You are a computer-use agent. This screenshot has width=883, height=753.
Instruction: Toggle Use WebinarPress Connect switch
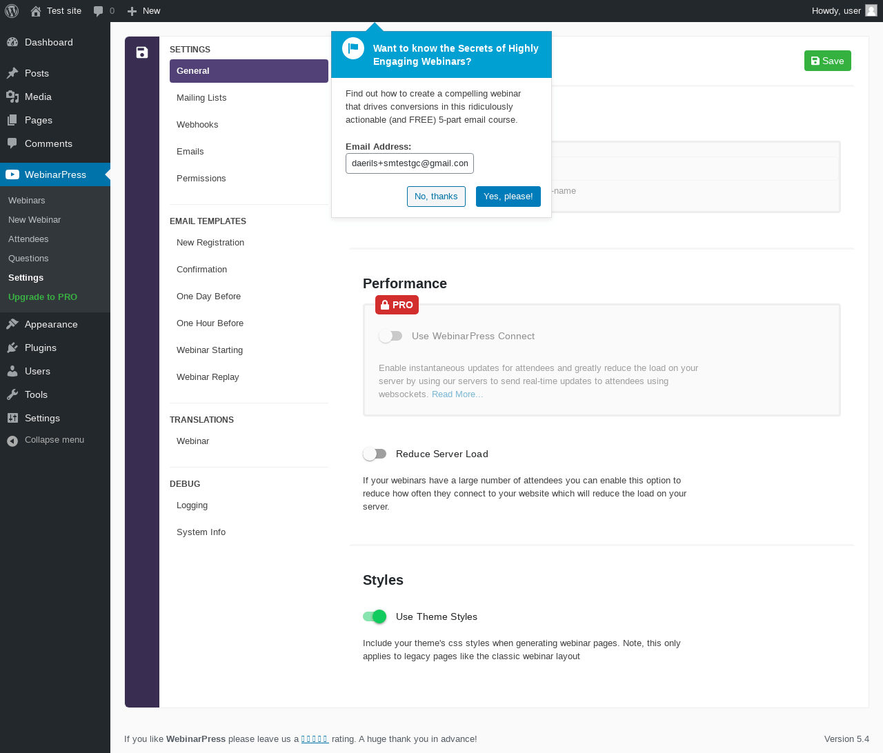(x=390, y=336)
